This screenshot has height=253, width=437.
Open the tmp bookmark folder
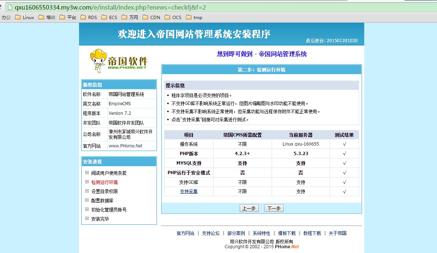tap(194, 17)
